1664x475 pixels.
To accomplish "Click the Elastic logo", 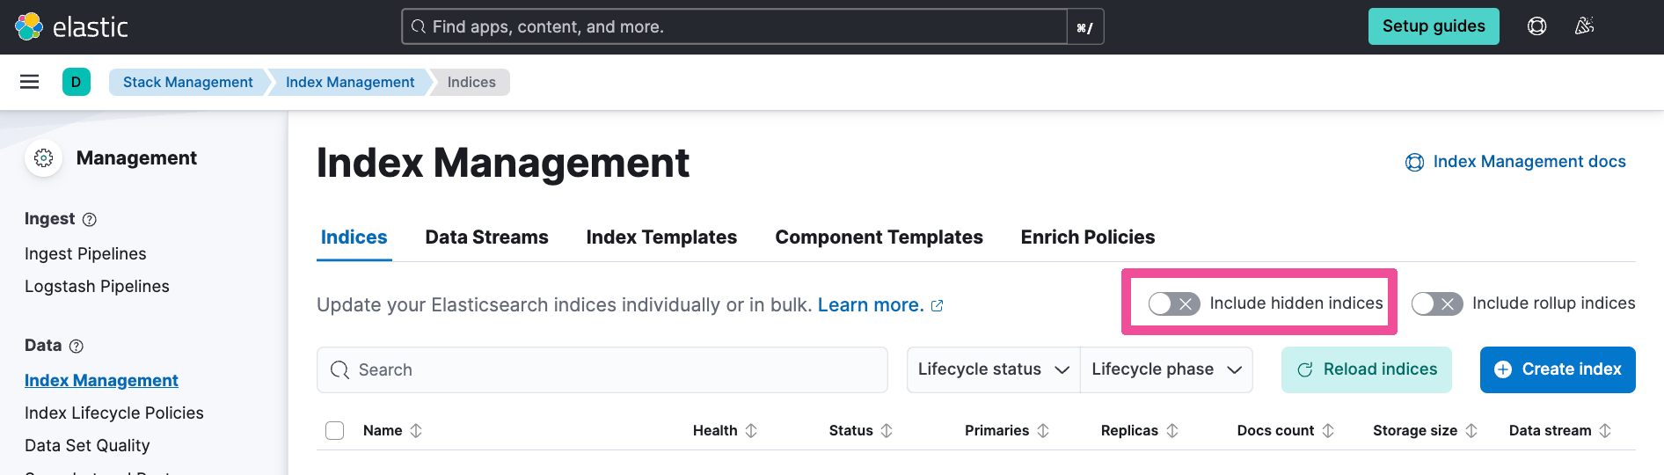I will click(x=71, y=27).
